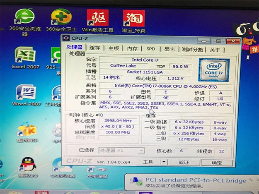Open the arrow dropdown beside 工具

(164, 162)
